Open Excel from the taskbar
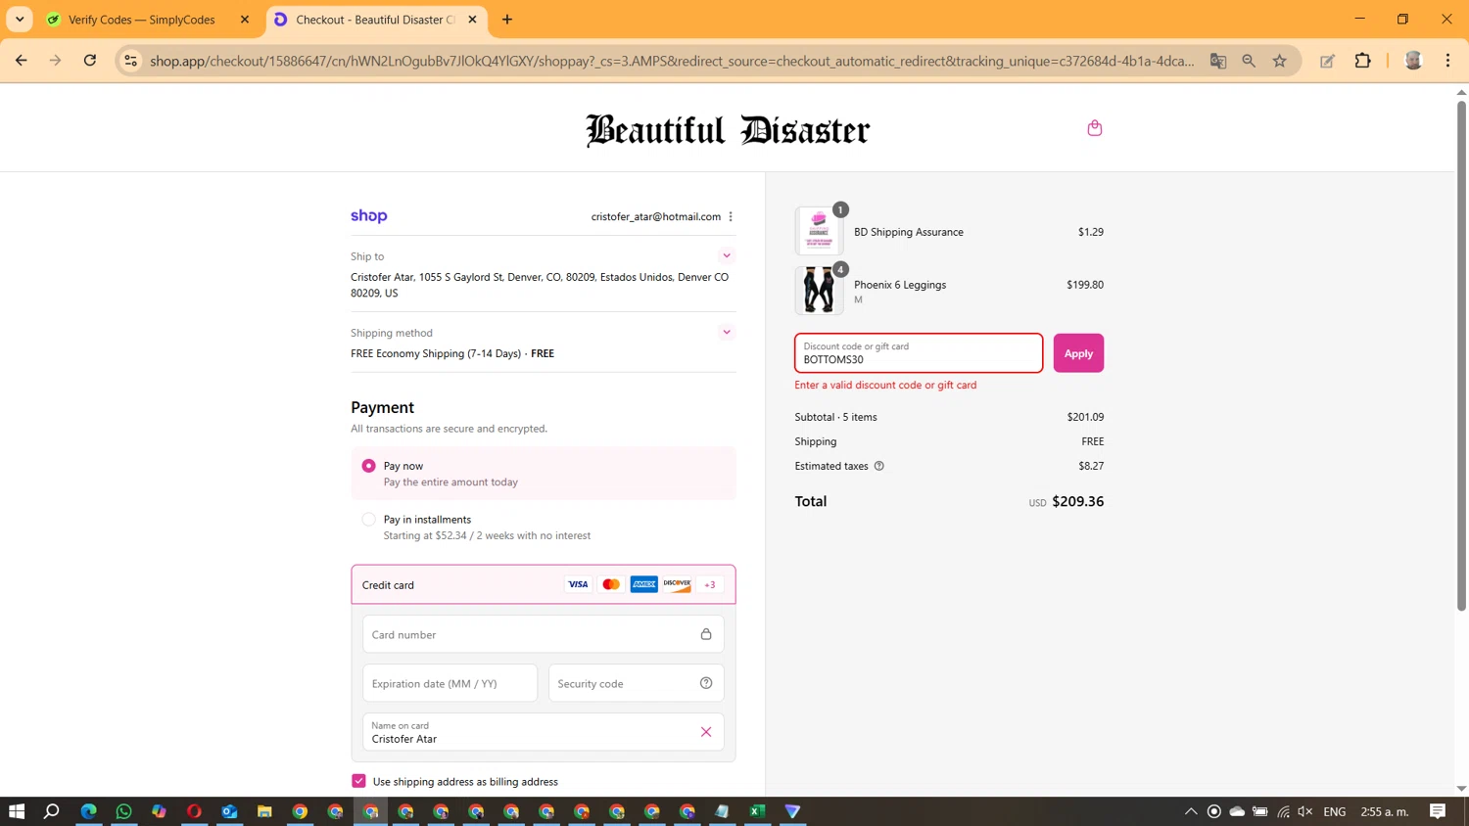 757,811
